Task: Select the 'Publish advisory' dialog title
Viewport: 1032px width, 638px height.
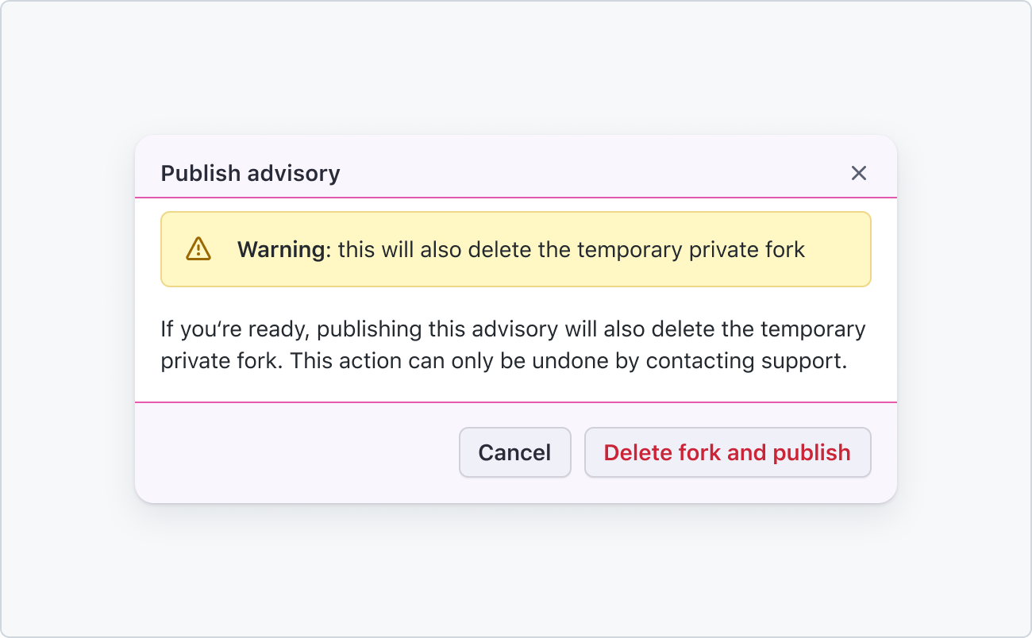Action: (250, 173)
